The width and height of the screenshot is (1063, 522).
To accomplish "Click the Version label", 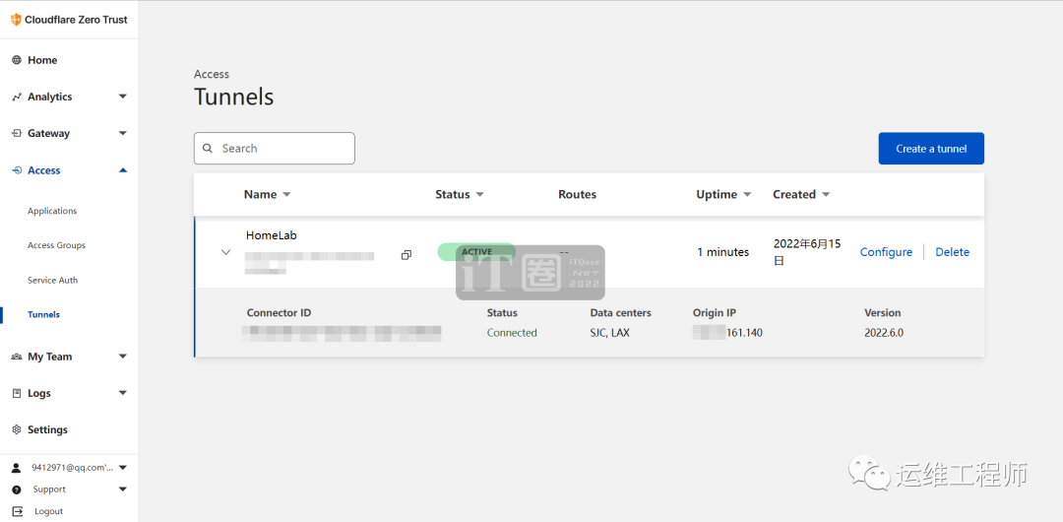I will 883,313.
